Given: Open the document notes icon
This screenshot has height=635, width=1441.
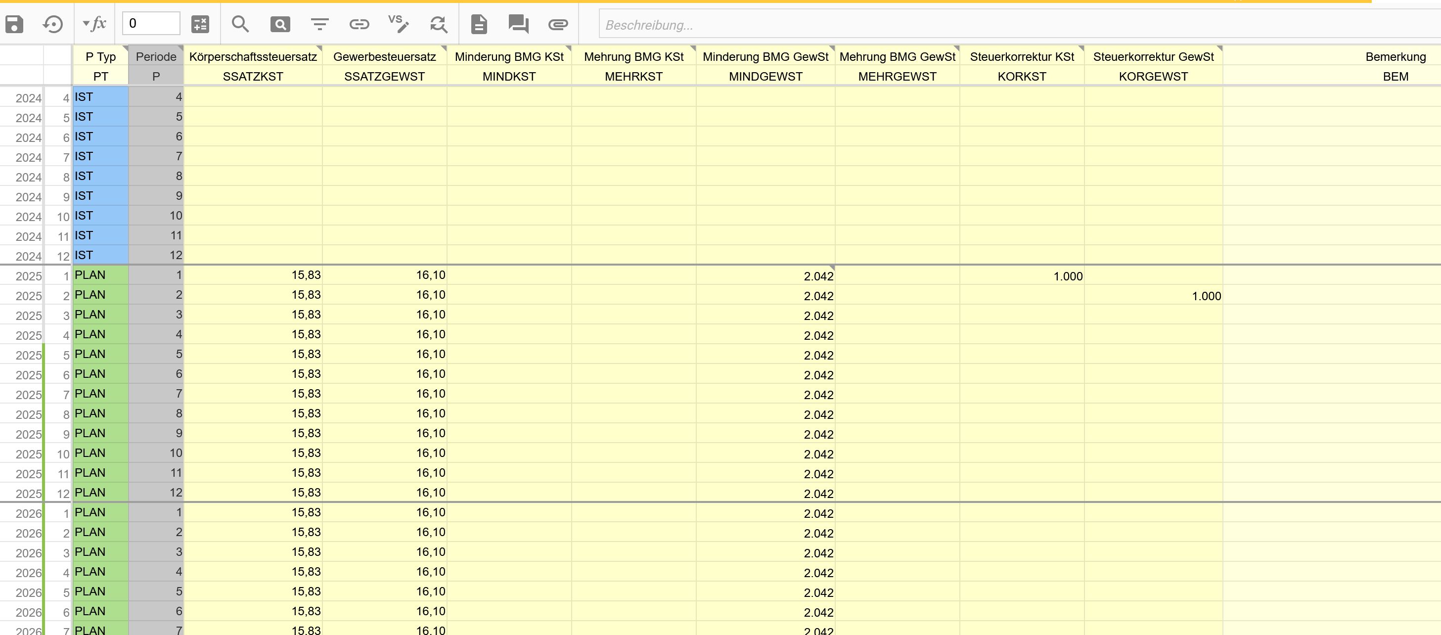Looking at the screenshot, I should pyautogui.click(x=479, y=24).
